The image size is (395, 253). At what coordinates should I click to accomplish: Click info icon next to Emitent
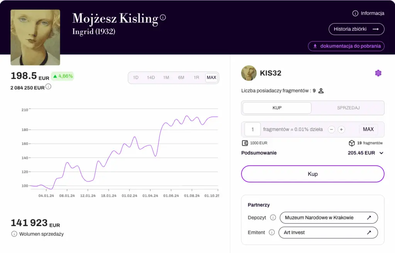tap(272, 233)
